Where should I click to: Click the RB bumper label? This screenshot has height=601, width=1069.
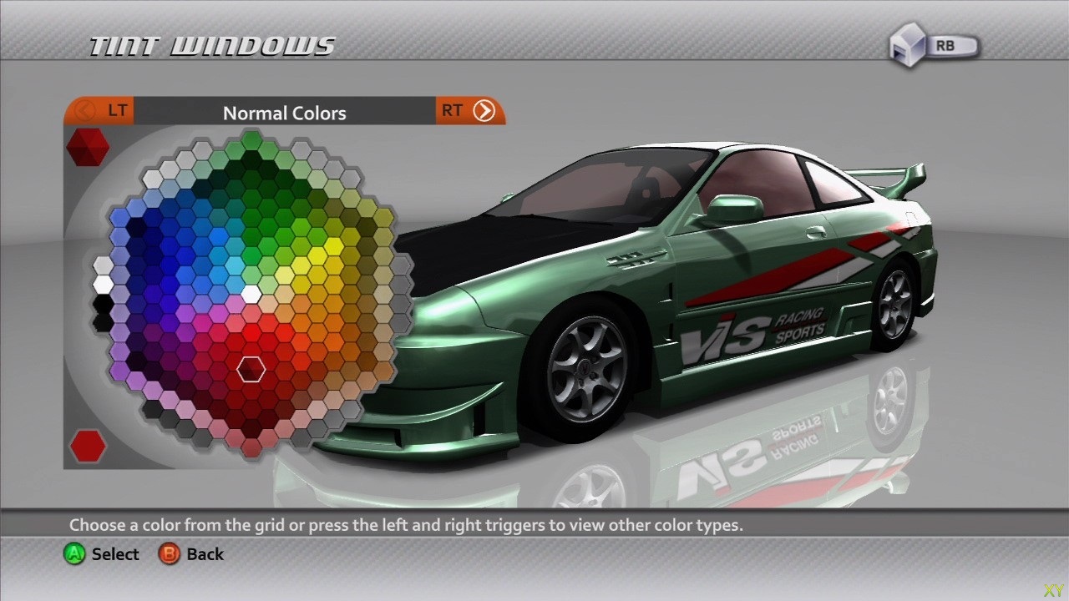point(945,46)
